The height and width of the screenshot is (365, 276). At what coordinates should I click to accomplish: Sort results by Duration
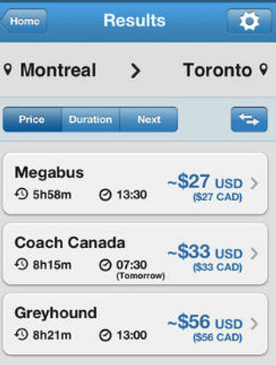tap(91, 119)
